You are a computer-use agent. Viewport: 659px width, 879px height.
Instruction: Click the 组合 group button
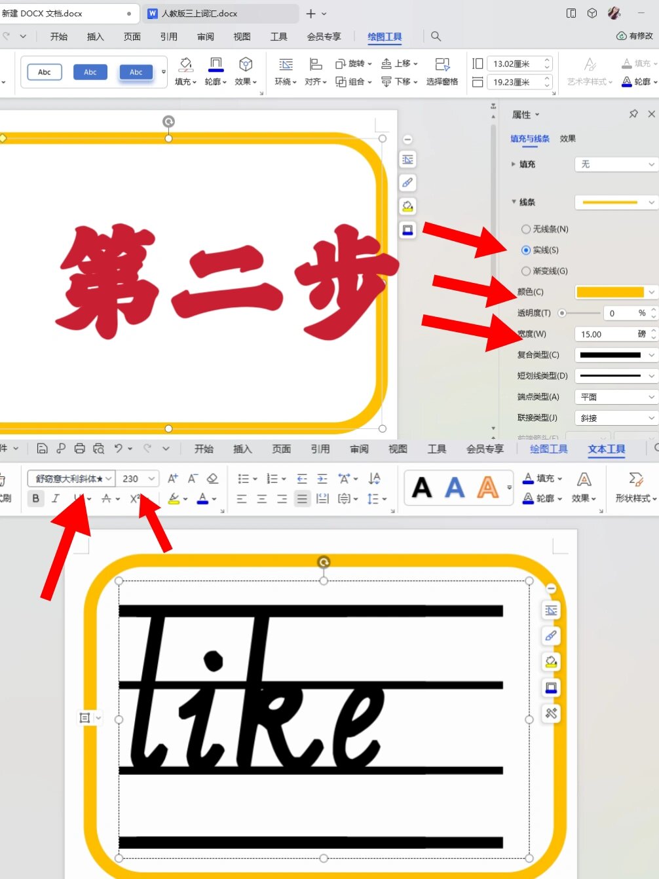(x=353, y=82)
